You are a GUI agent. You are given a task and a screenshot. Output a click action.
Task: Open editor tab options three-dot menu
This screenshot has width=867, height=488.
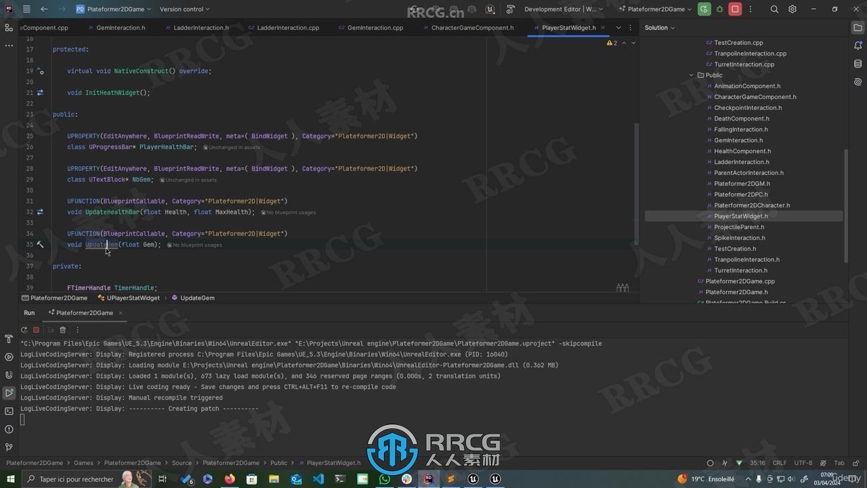point(631,28)
